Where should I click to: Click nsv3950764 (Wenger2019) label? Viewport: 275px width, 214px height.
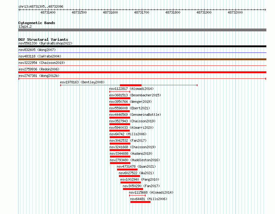click(x=130, y=102)
